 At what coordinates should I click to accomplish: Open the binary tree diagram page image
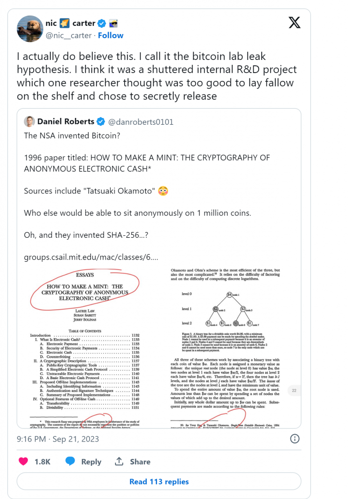[228, 348]
